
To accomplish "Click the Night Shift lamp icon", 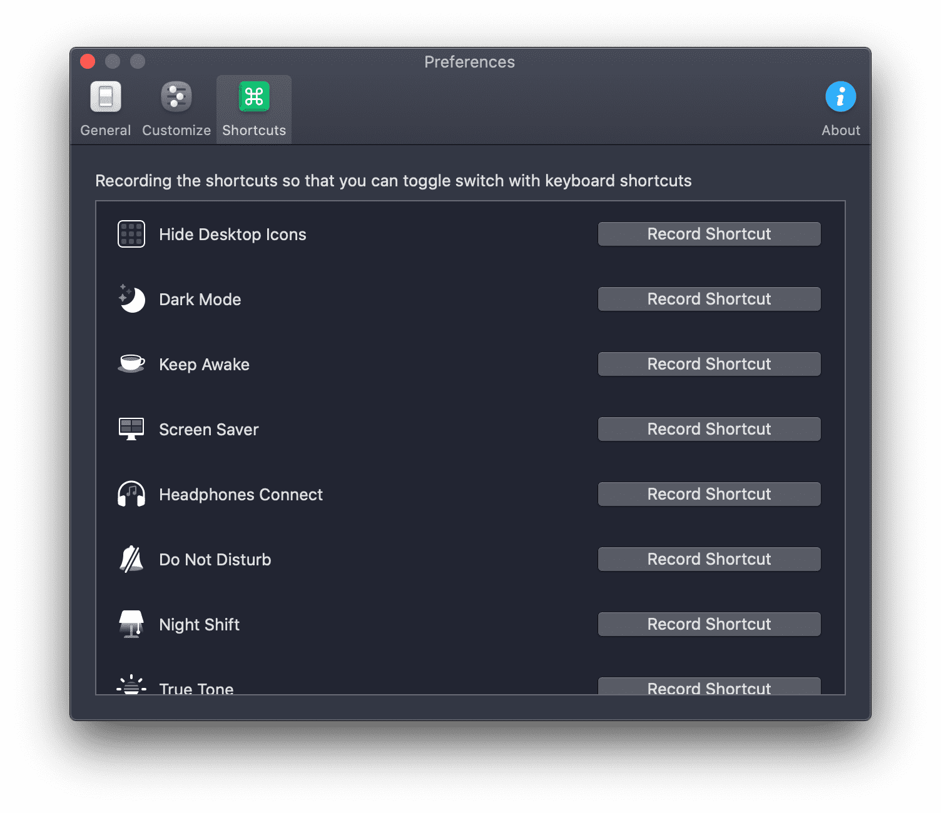I will click(131, 624).
